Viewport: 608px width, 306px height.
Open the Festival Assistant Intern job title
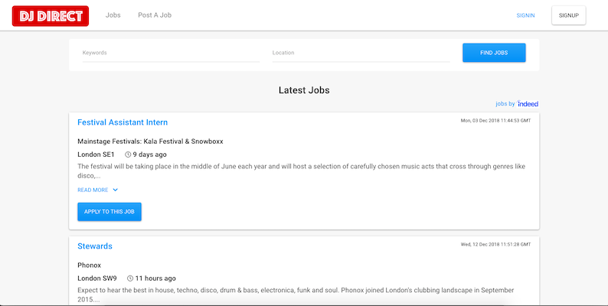tap(123, 122)
